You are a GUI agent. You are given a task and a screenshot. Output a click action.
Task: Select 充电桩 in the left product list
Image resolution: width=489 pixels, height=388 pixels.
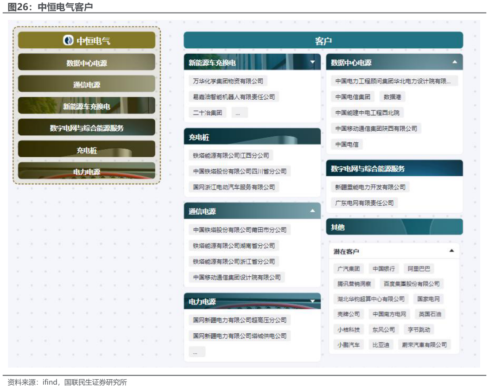87,149
